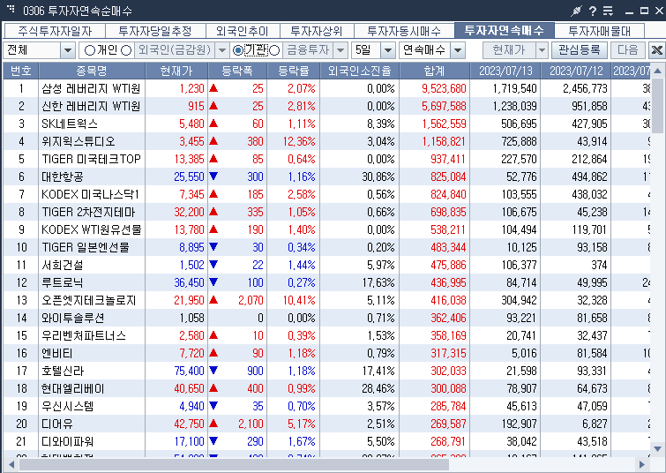Switch to 투자자동시매수 tab
The width and height of the screenshot is (666, 473).
tap(404, 31)
